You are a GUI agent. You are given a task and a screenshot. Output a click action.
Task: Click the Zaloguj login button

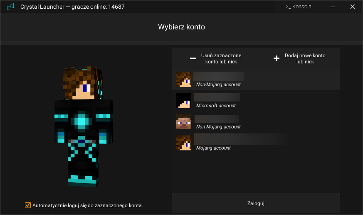pos(256,203)
